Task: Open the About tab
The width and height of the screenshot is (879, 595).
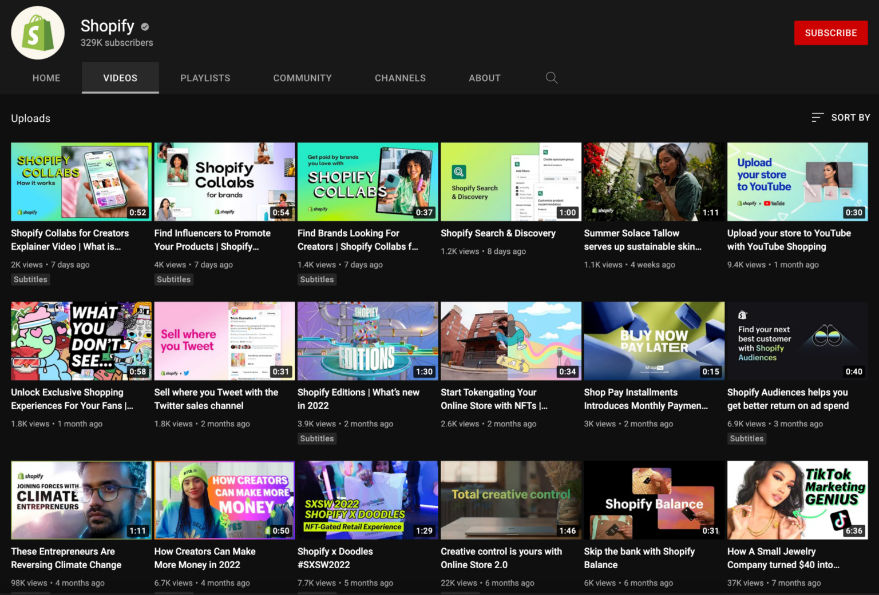Action: (x=484, y=78)
